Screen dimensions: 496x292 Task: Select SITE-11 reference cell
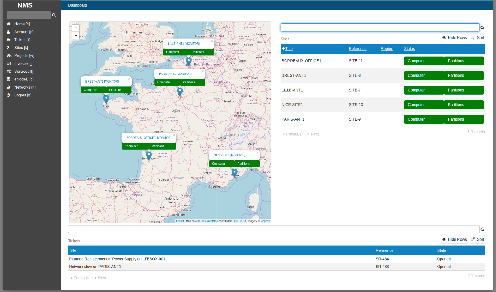point(356,61)
